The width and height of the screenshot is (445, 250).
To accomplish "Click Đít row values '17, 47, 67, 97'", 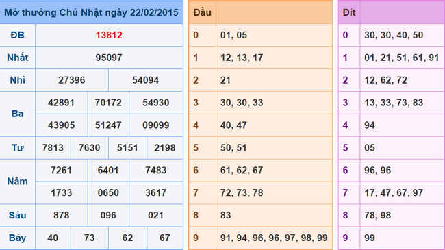I will coord(394,192).
